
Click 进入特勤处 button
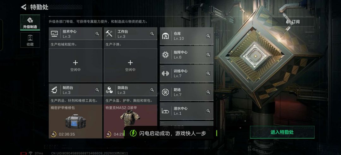(x=282, y=132)
